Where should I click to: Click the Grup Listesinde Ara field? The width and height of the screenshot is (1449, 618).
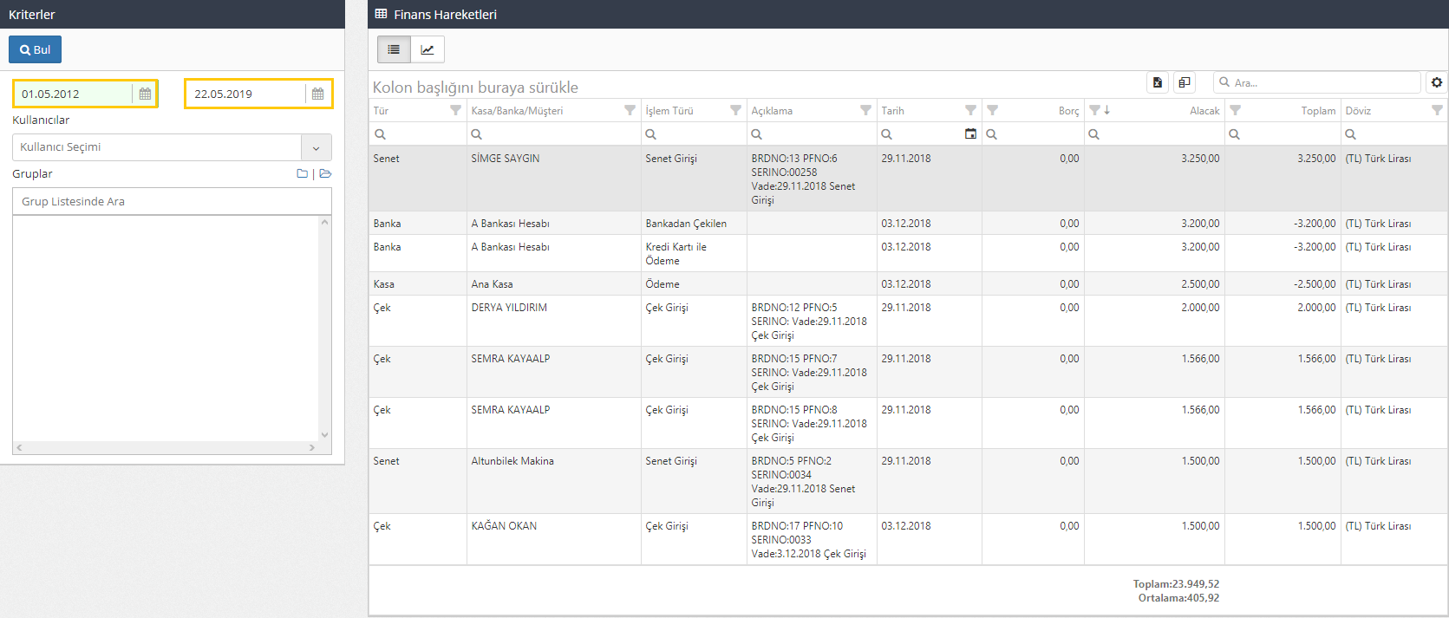[x=172, y=201]
